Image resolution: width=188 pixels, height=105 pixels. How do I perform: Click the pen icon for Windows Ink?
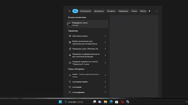pyautogui.click(x=70, y=49)
